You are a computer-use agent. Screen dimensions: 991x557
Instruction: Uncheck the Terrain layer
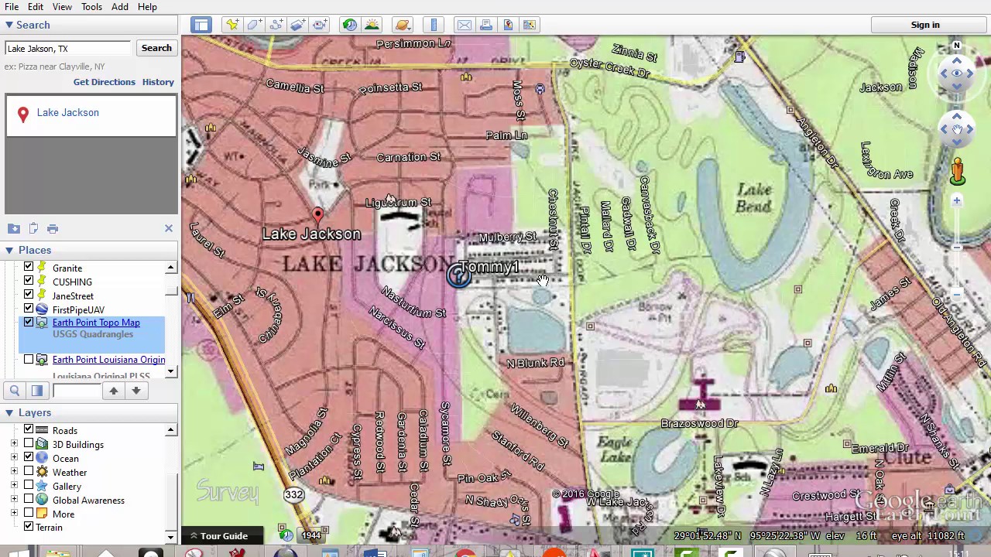(x=29, y=526)
